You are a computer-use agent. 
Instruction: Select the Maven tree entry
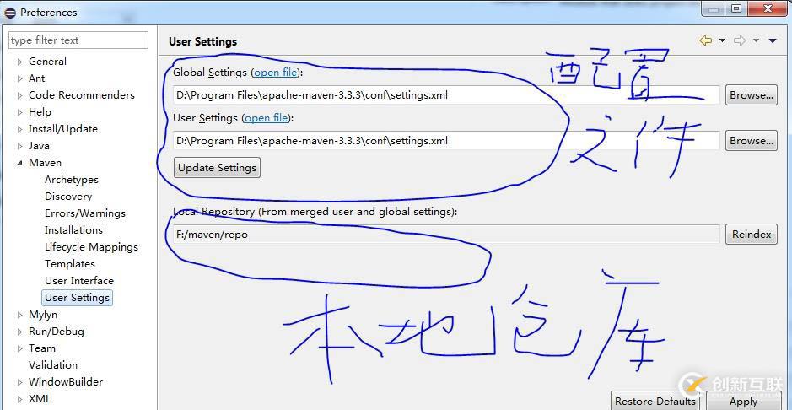coord(45,163)
